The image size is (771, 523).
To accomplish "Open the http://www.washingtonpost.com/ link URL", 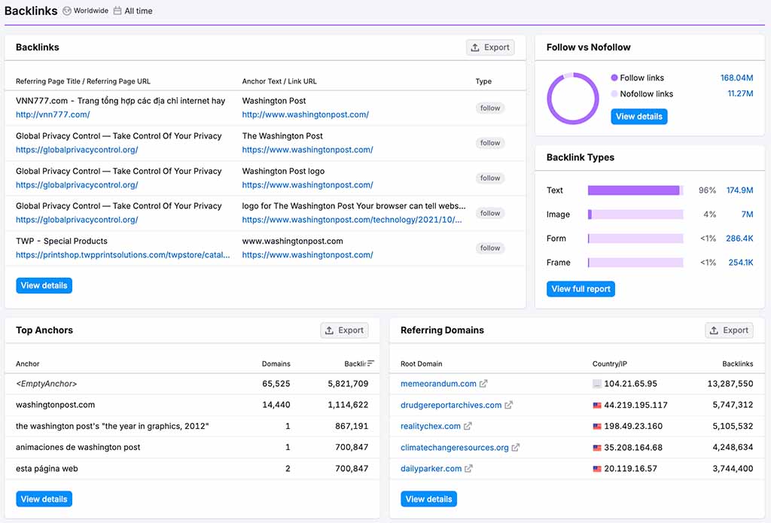I will click(306, 114).
